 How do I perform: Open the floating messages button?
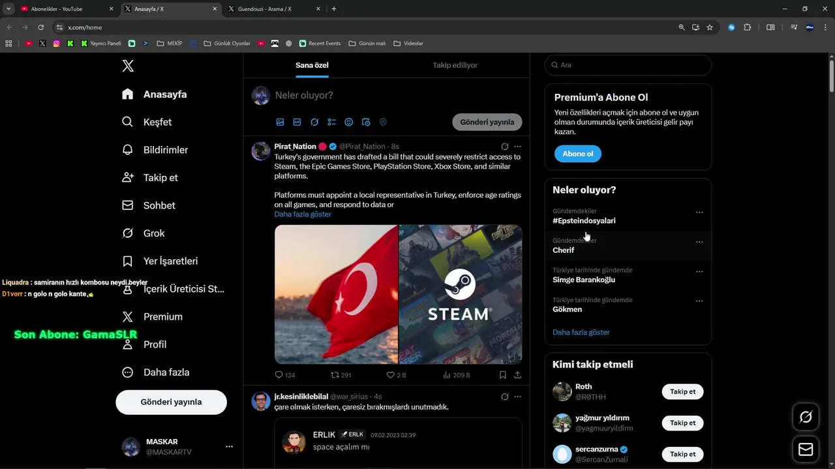(806, 449)
